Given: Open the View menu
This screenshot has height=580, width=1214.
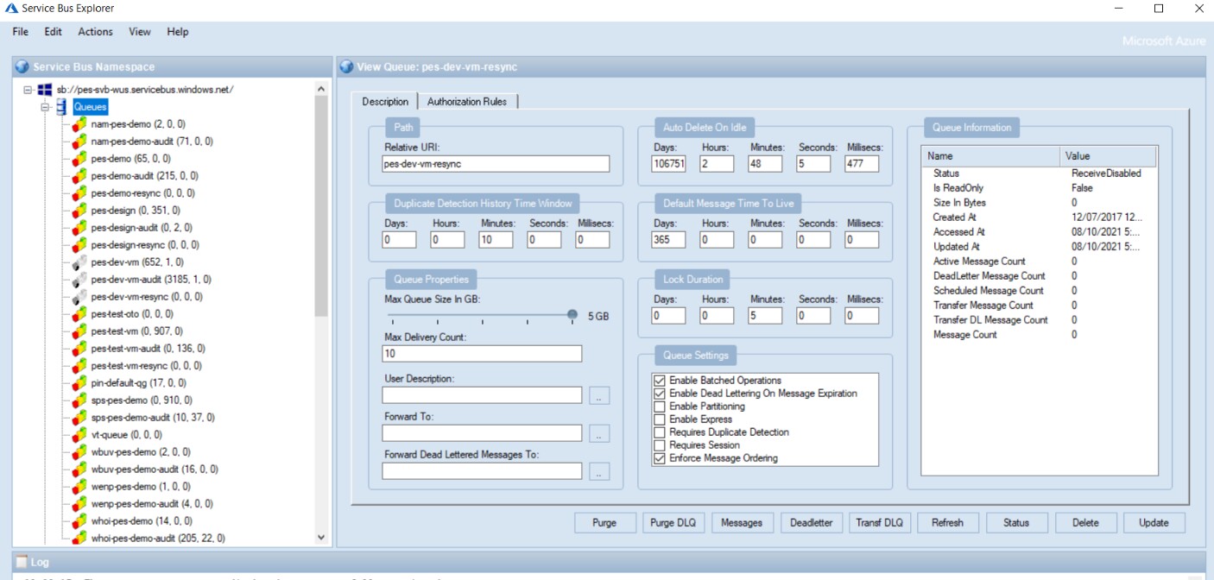Looking at the screenshot, I should point(140,32).
